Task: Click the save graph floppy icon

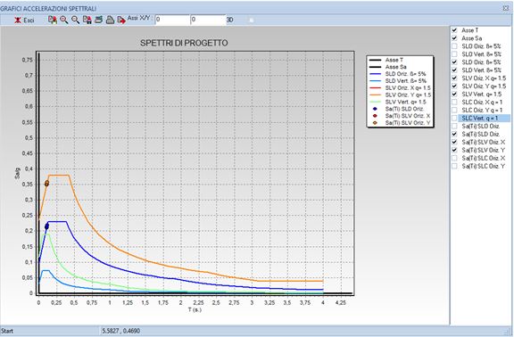Action: 87,20
